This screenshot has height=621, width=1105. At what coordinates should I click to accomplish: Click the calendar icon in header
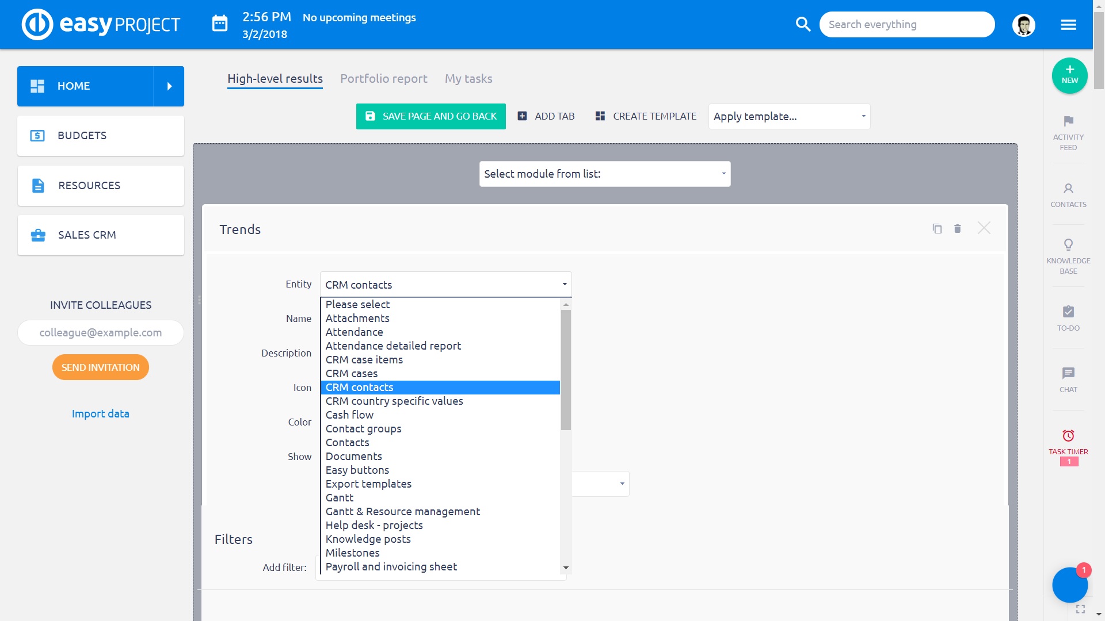(x=220, y=24)
